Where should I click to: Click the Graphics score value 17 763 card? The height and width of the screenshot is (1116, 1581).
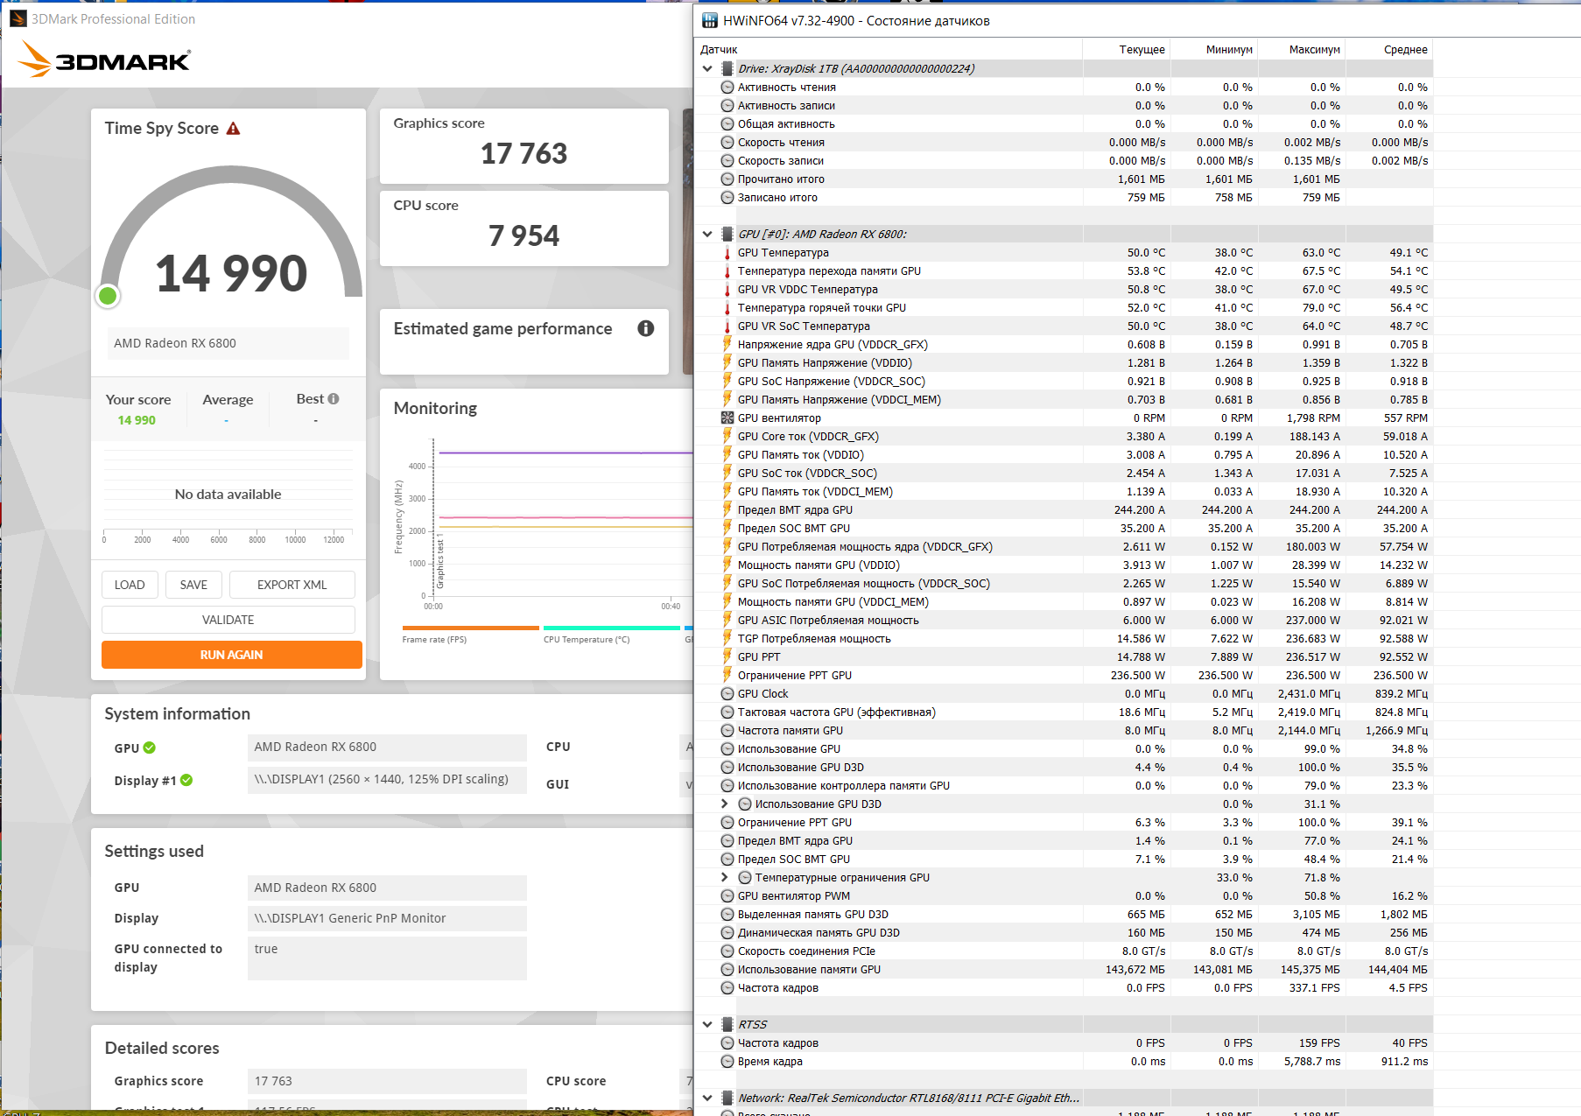524,146
